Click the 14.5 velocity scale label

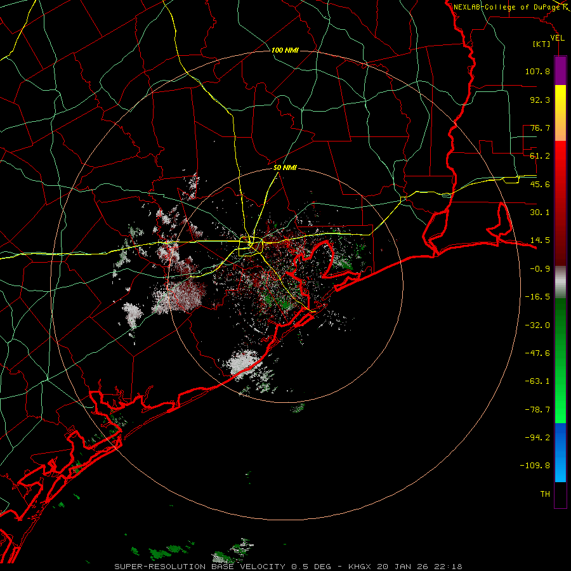[x=540, y=240]
